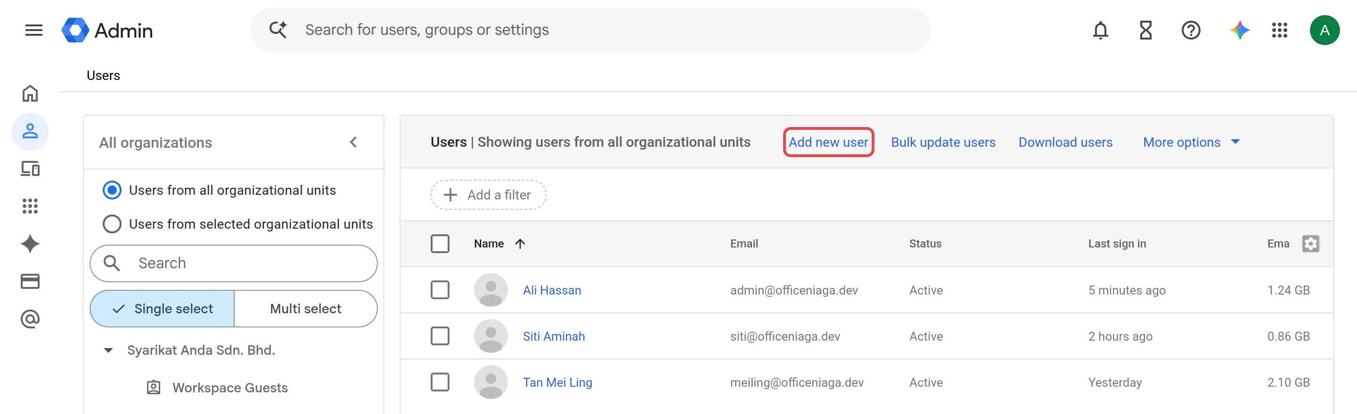
Task: Click the 2.10 GB storage value
Action: pos(1288,382)
